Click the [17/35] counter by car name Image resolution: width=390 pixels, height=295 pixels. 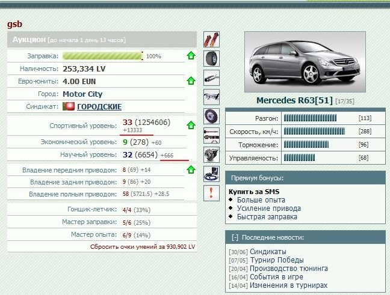[x=345, y=102]
